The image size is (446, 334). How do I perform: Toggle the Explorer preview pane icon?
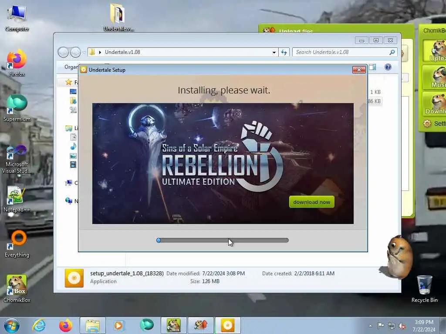[373, 67]
